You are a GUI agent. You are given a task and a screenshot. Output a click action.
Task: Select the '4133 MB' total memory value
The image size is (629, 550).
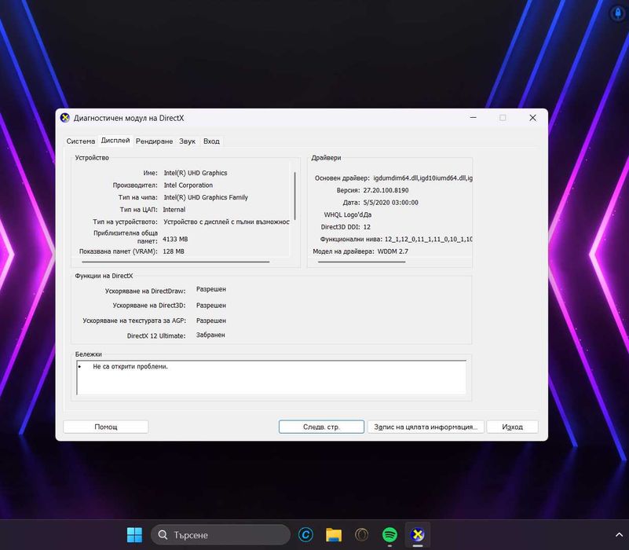click(x=175, y=240)
